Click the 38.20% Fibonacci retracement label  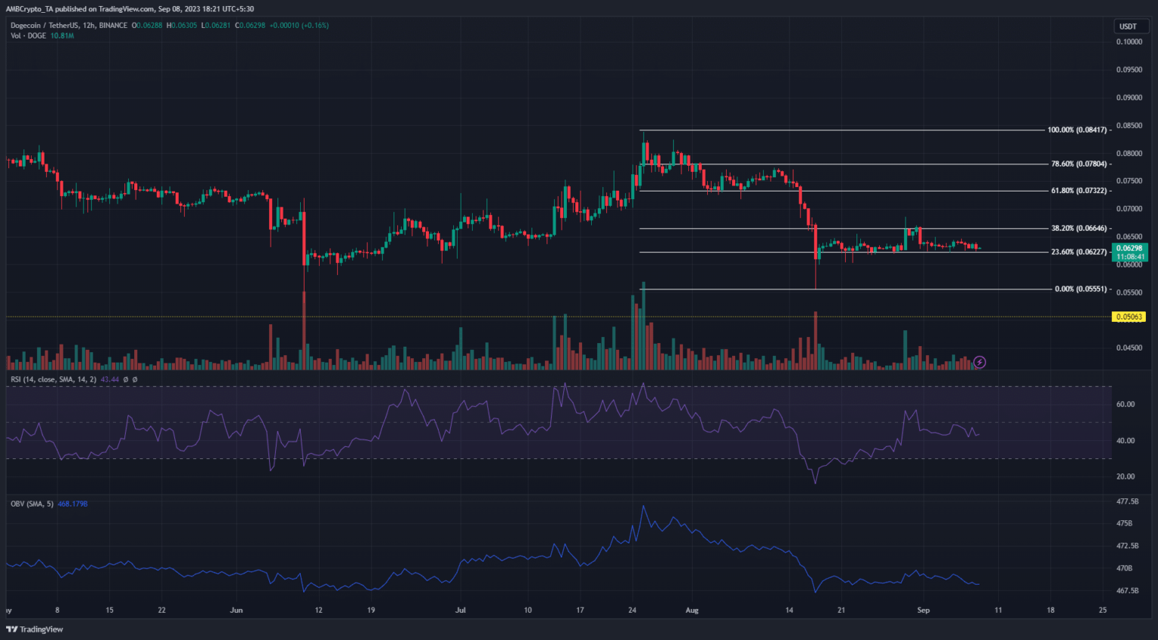pos(1078,228)
